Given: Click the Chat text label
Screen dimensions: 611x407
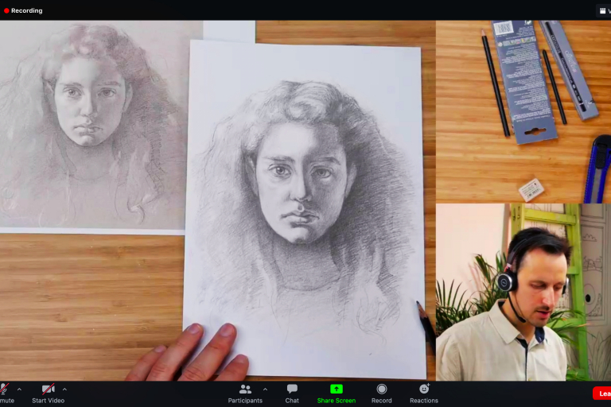Looking at the screenshot, I should click(x=292, y=401).
